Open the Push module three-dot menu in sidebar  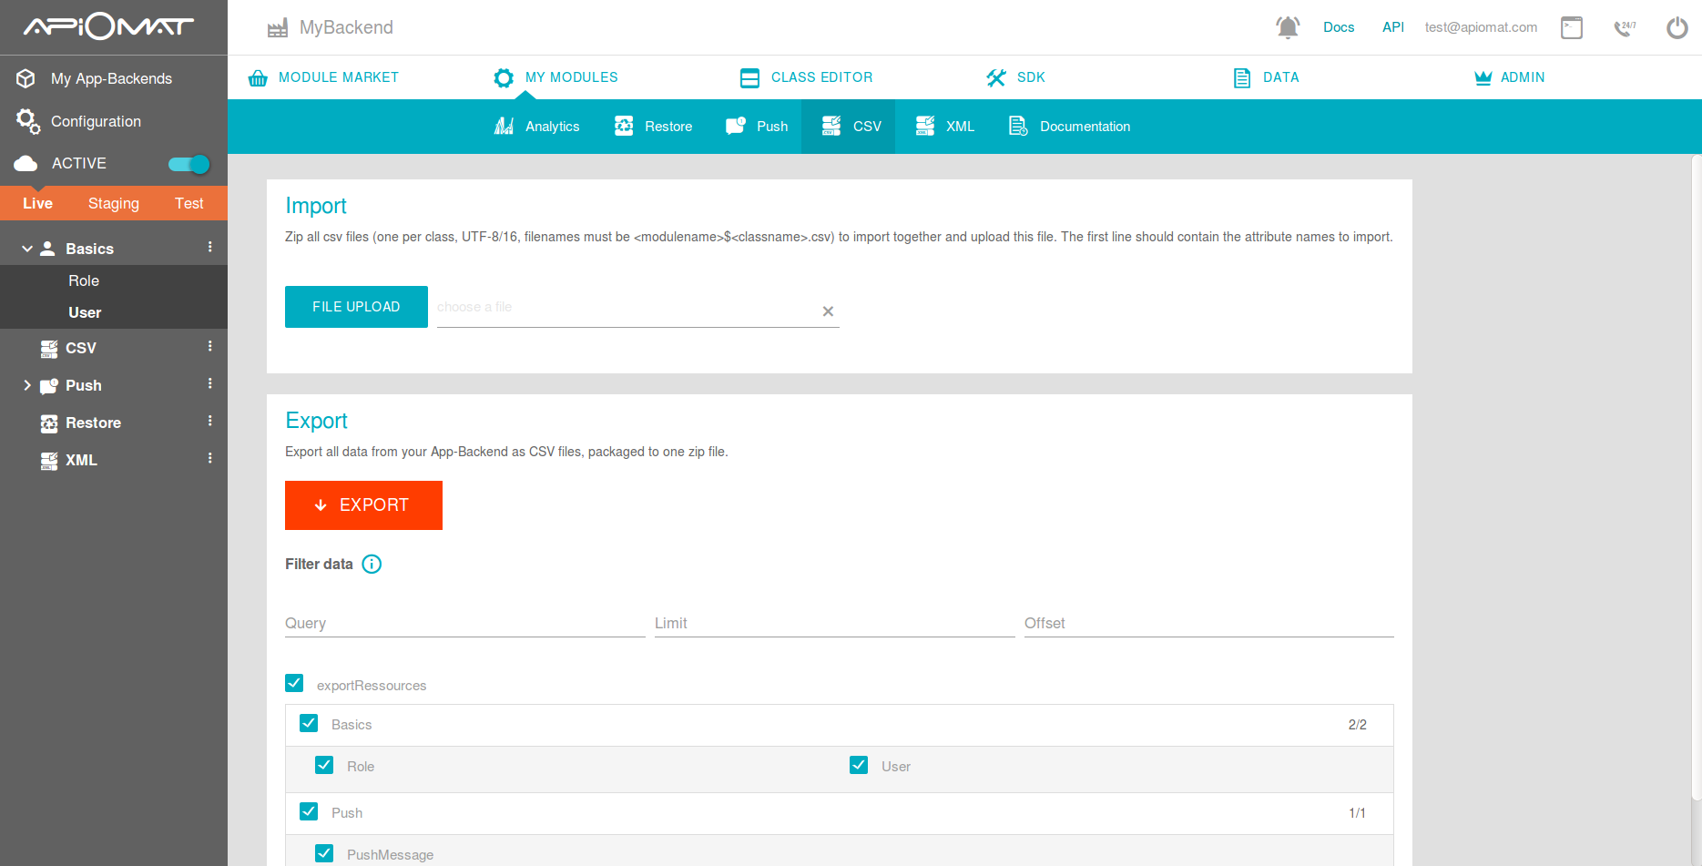pos(210,383)
